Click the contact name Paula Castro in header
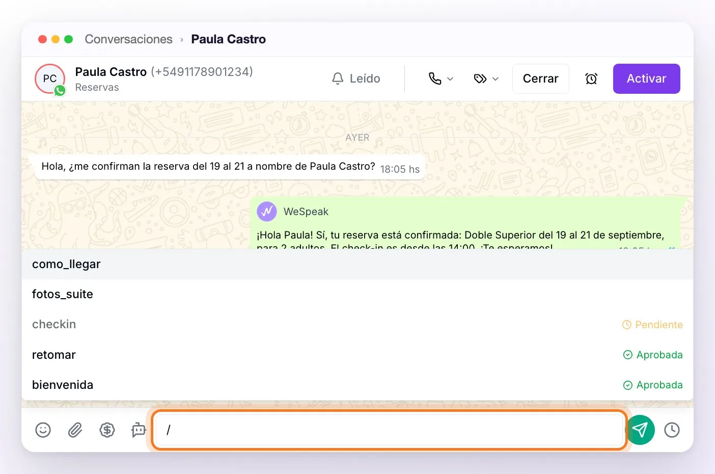 tap(111, 72)
